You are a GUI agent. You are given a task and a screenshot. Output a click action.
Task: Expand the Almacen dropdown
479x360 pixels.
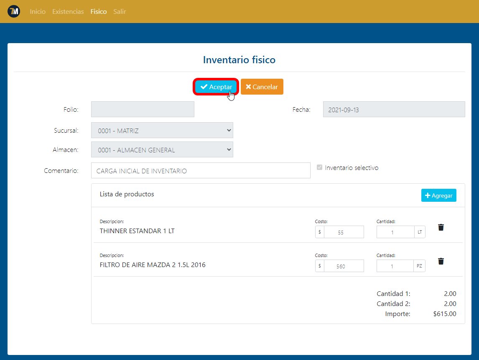tap(162, 150)
